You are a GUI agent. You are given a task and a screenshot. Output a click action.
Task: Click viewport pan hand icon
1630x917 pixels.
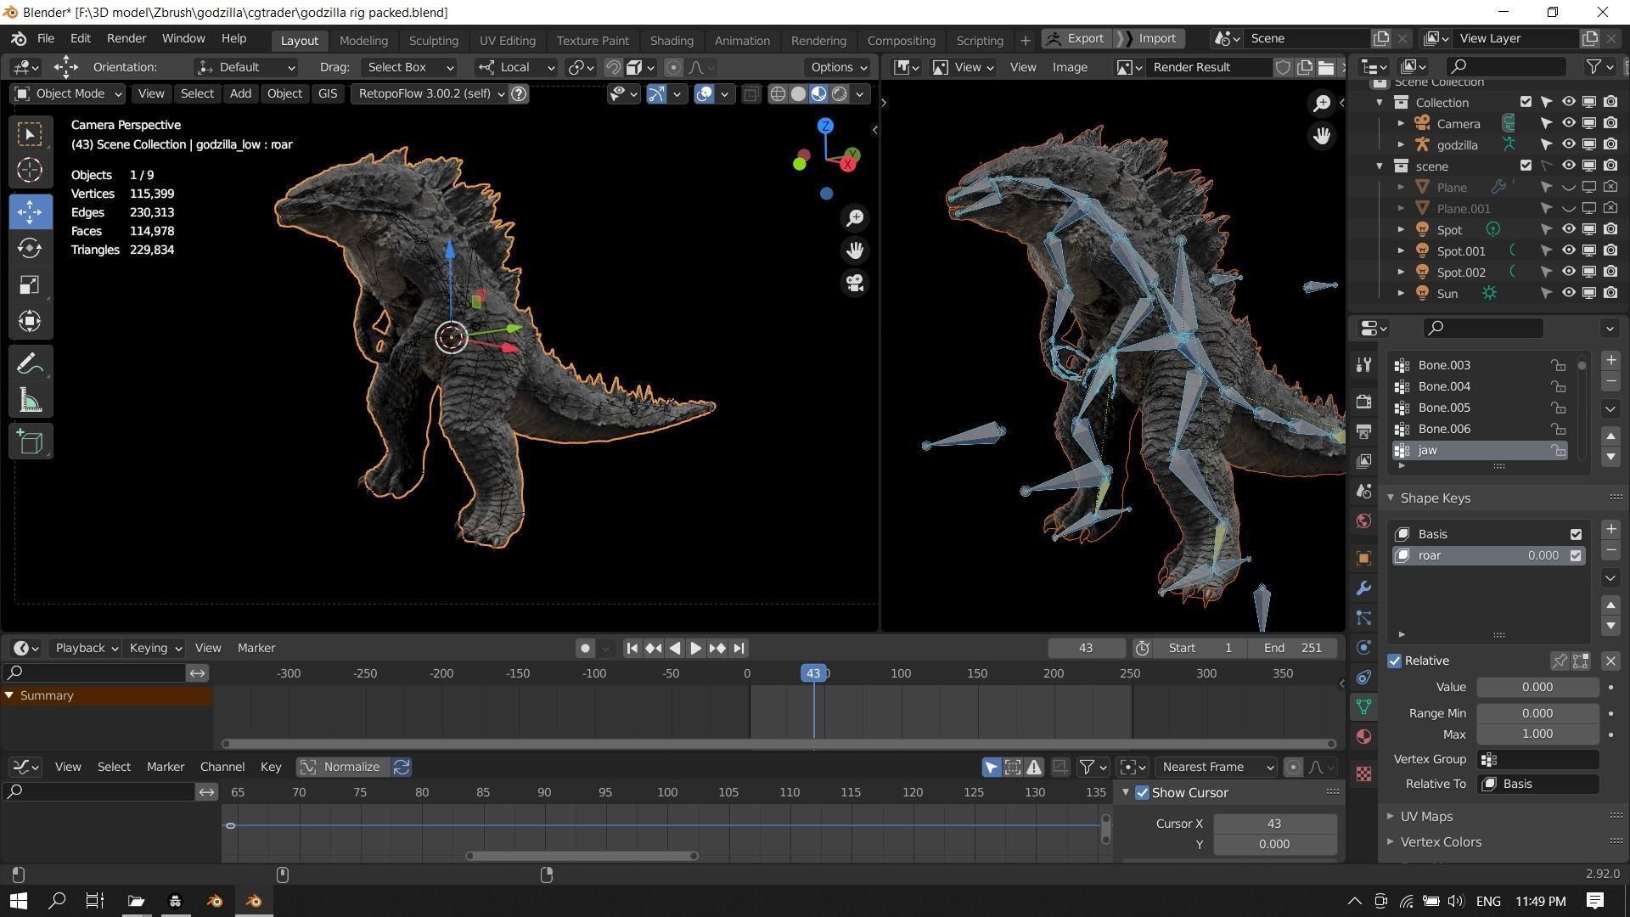pyautogui.click(x=855, y=250)
